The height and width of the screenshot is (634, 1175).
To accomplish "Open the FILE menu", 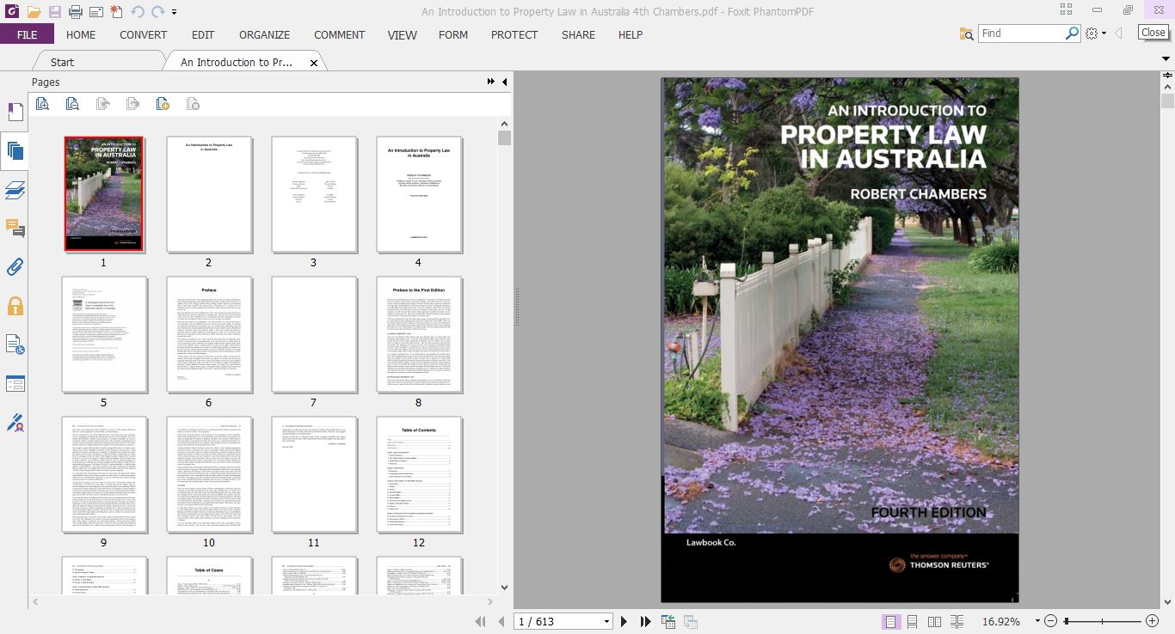I will [27, 34].
